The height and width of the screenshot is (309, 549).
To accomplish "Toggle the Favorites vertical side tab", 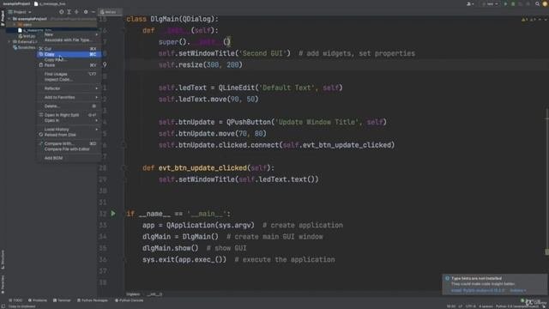I will tap(3, 284).
